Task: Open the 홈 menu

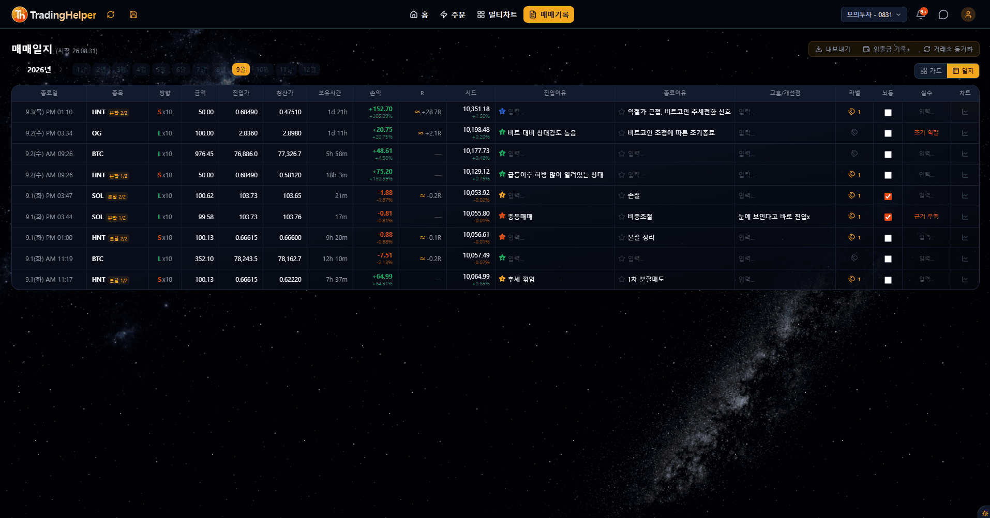Action: click(x=419, y=14)
